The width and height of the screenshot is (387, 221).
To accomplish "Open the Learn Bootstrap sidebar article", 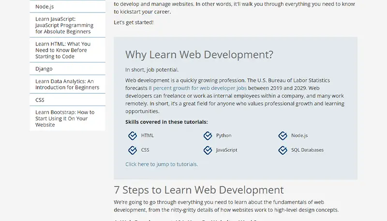I will pyautogui.click(x=64, y=118).
